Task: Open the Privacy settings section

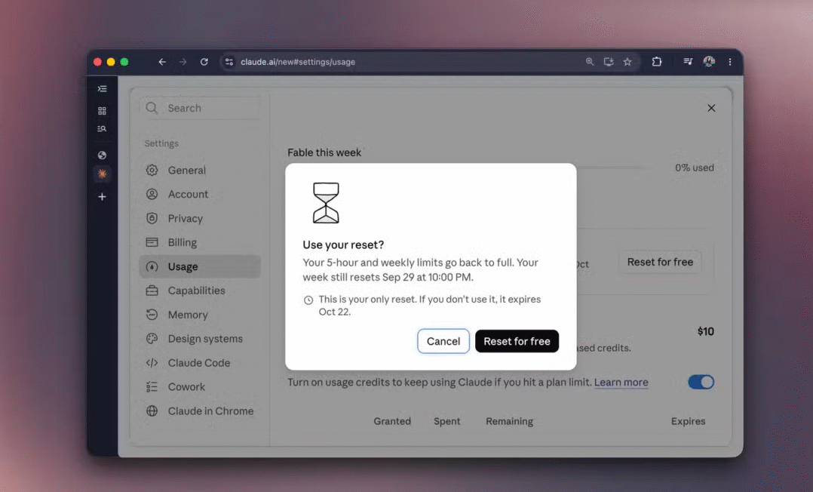Action: click(x=200, y=219)
